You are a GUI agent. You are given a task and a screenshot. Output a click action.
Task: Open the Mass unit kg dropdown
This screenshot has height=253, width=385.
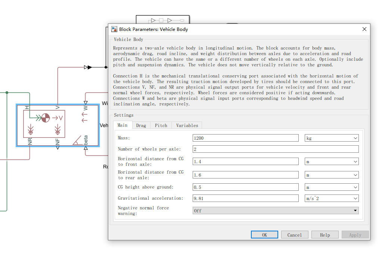[332, 138]
